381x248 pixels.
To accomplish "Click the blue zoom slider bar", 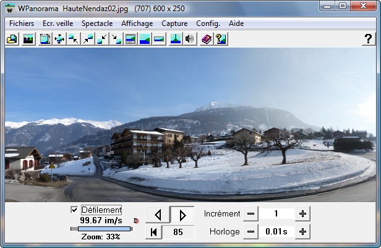I will tap(101, 229).
